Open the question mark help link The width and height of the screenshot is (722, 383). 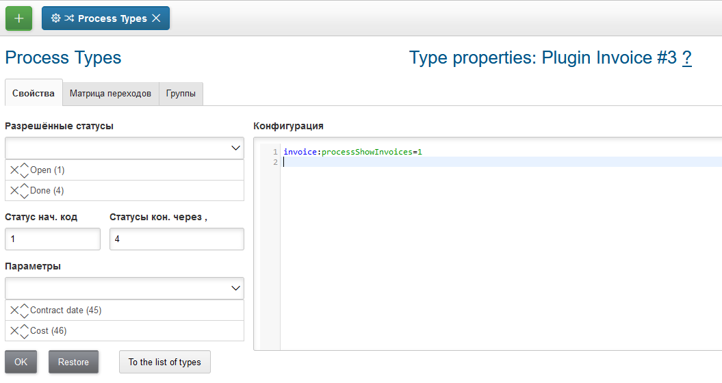click(686, 58)
